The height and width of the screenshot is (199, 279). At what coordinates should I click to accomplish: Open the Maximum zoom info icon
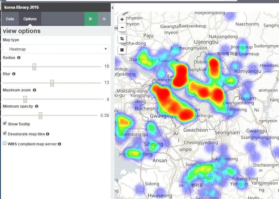tap(34, 90)
